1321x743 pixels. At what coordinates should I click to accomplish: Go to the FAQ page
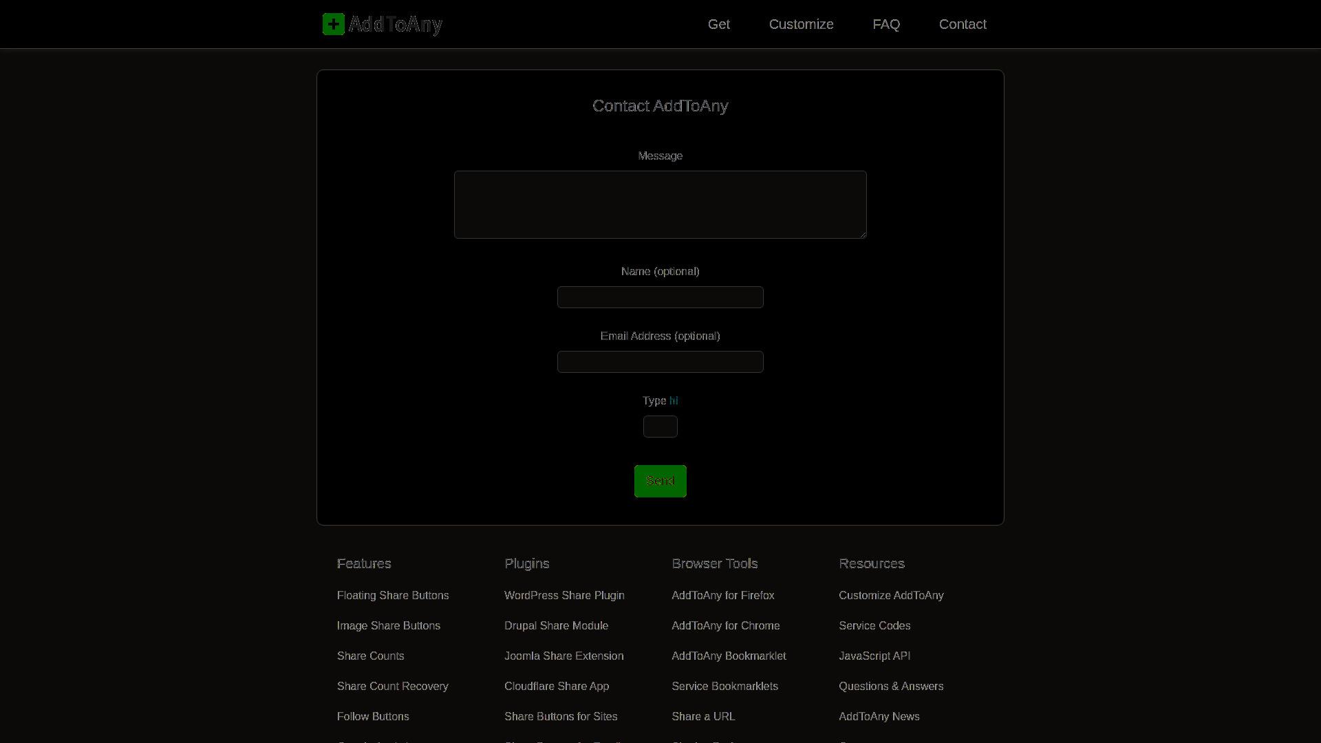pos(886,24)
